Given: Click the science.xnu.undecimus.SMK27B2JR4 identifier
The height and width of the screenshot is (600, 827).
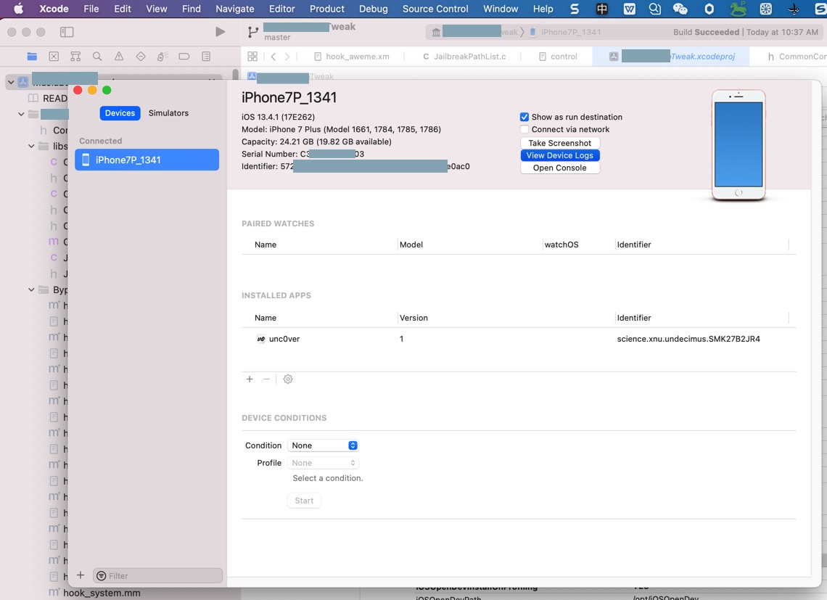Looking at the screenshot, I should click(x=688, y=339).
